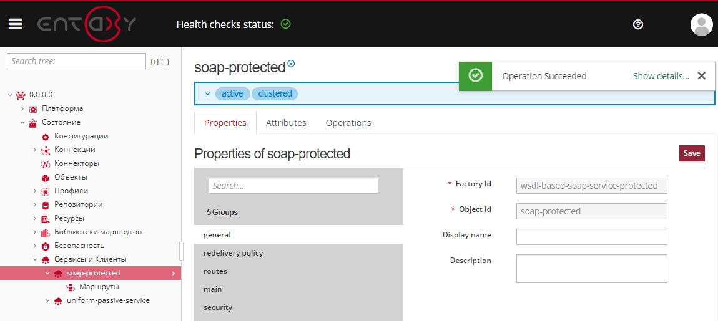Collapse the Состояние tree node
The height and width of the screenshot is (321, 718).
tap(22, 123)
